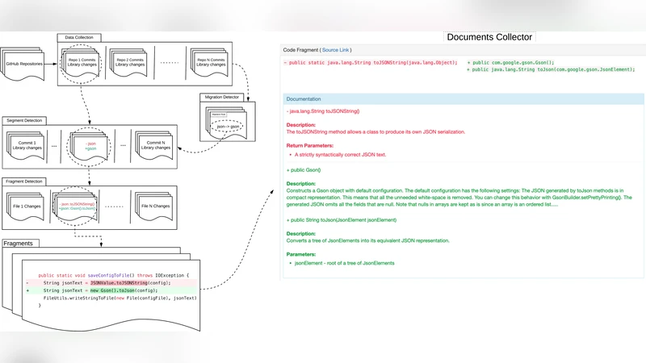Select the File N Changes document icon
Image resolution: width=646 pixels, height=363 pixels.
[x=153, y=207]
